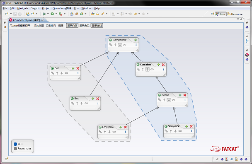Click the 清理 button
Image resolution: width=252 pixels, height=164 pixels.
(61, 26)
